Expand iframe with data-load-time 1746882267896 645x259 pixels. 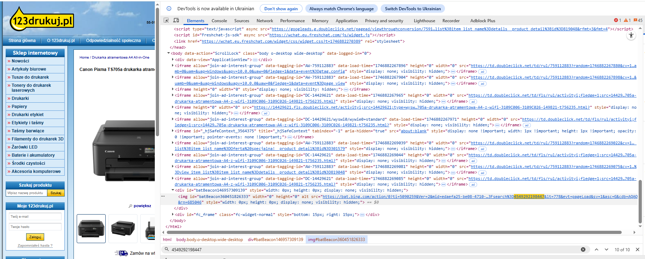173,66
